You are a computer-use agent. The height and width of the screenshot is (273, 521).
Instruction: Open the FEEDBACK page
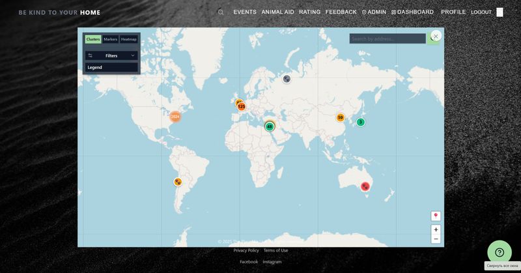coord(341,12)
